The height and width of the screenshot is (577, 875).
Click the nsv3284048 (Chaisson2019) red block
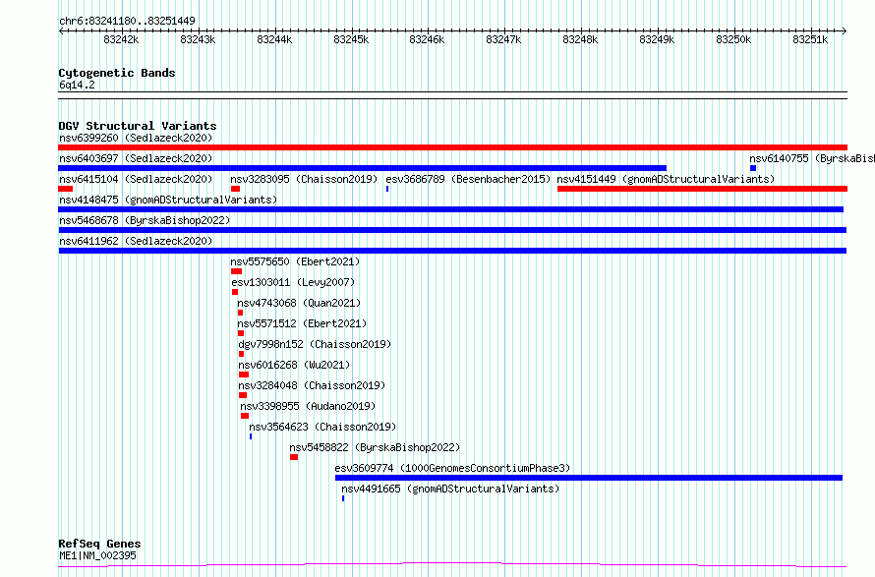[x=243, y=395]
